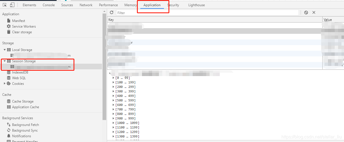Open Background Sync service
The height and width of the screenshot is (142, 344).
[25, 130]
